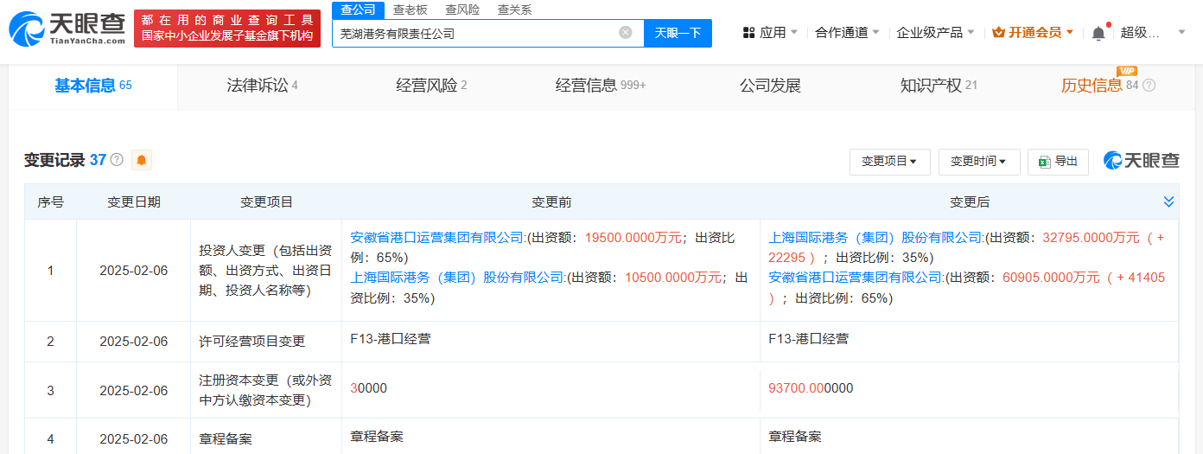The height and width of the screenshot is (454, 1203).
Task: Open the 变更项目 filter dropdown
Action: click(890, 162)
